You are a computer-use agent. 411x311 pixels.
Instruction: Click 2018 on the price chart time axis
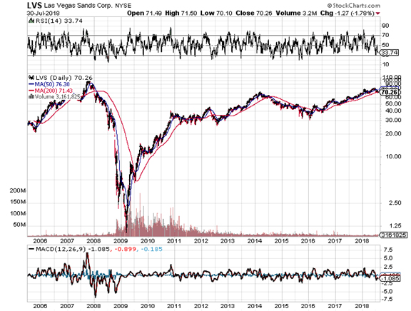(x=362, y=241)
